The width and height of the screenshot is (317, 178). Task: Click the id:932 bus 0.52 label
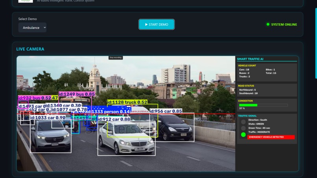coord(34,98)
